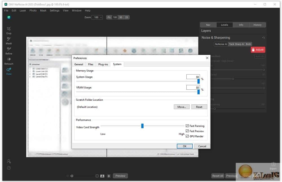Screen dimensions: 282x182
Task: Click the red Adjust button
Action: click(x=258, y=50)
